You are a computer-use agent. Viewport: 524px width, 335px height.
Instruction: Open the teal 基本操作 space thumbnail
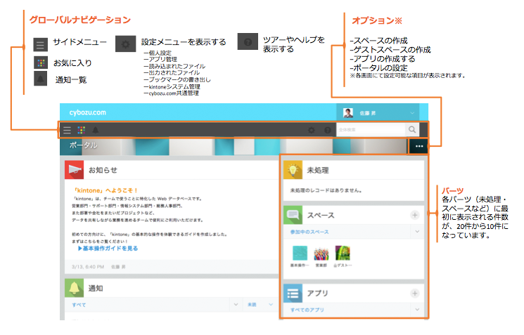pos(300,254)
